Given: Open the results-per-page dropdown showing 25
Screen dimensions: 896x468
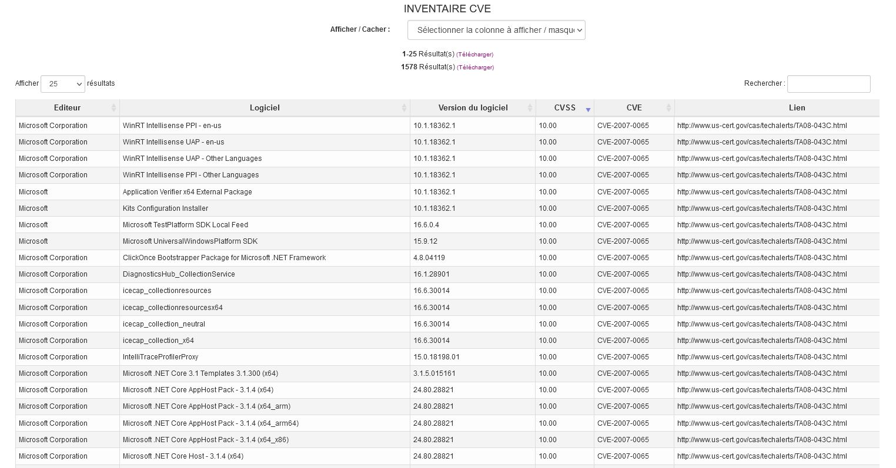Looking at the screenshot, I should click(x=63, y=84).
